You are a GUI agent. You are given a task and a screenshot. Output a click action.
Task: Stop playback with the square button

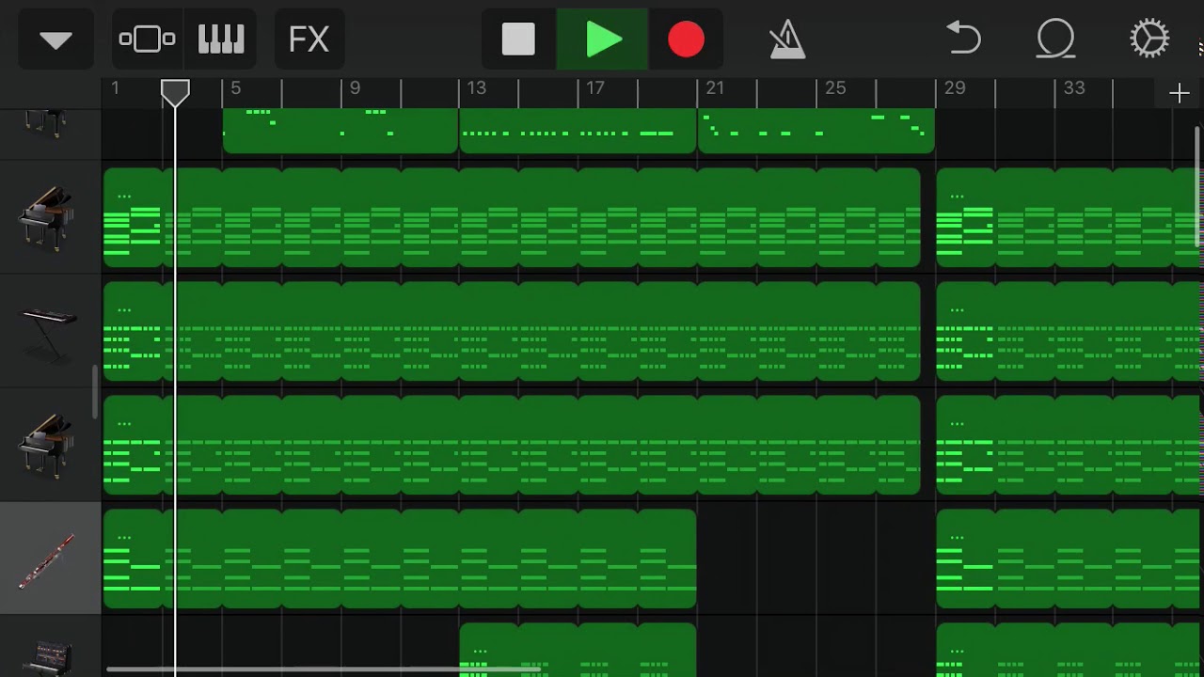tap(518, 39)
